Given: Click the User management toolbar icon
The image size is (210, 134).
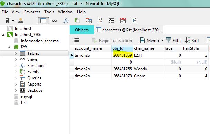Looking at the screenshot, I should click(x=21, y=21).
